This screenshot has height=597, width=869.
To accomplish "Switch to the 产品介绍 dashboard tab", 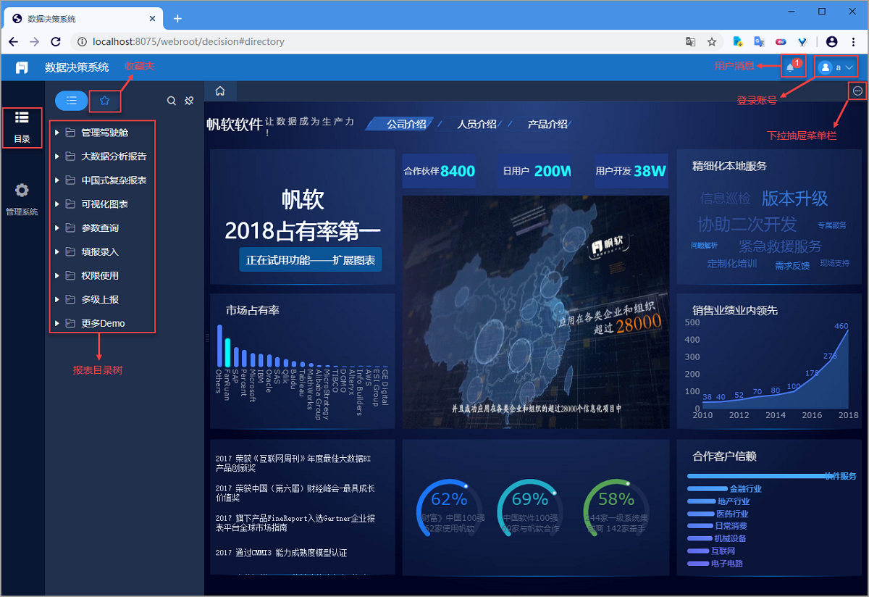I will pos(547,124).
